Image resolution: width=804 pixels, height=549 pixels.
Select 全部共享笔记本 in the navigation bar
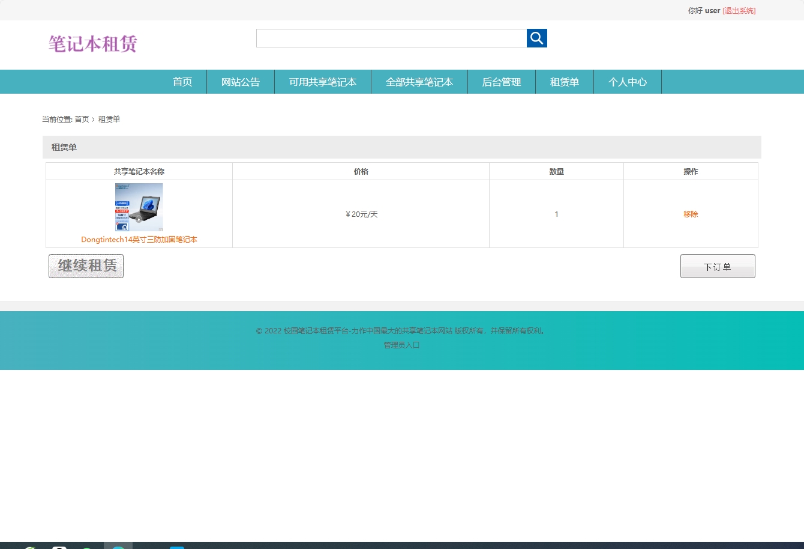[419, 82]
